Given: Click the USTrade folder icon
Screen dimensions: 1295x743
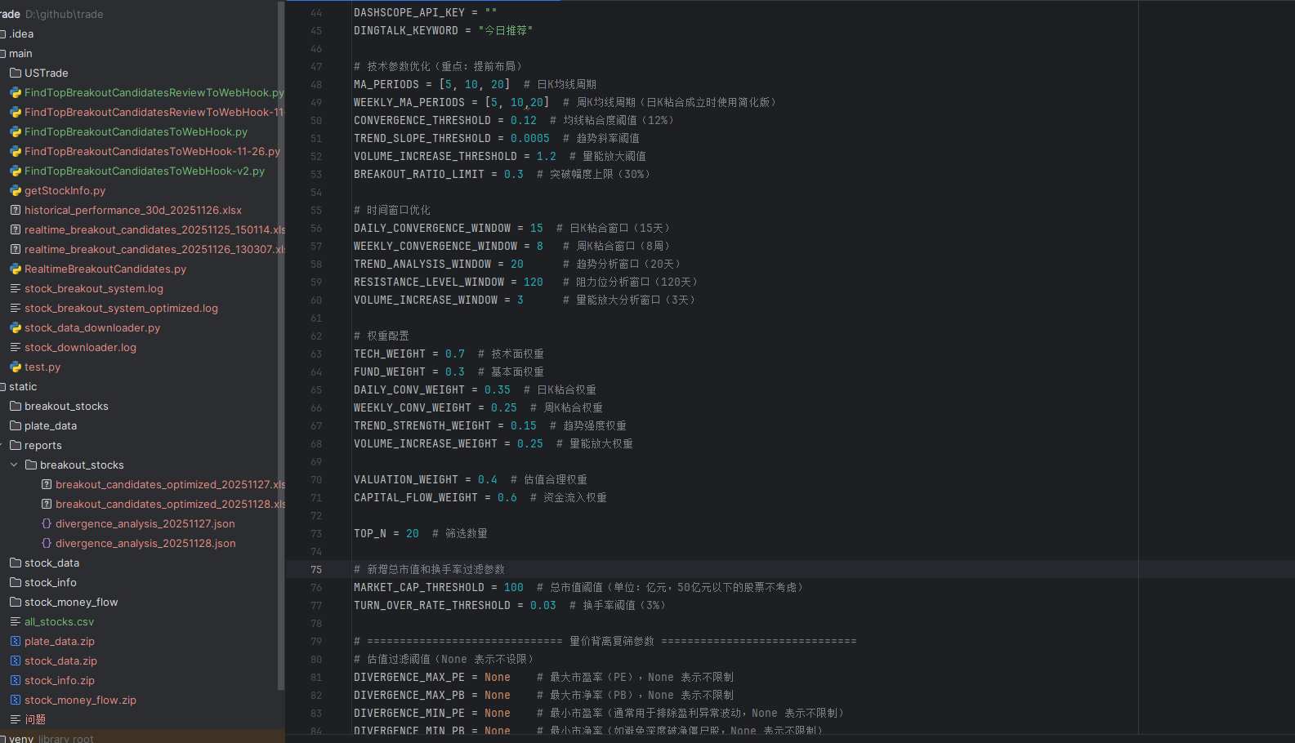Looking at the screenshot, I should pos(16,73).
